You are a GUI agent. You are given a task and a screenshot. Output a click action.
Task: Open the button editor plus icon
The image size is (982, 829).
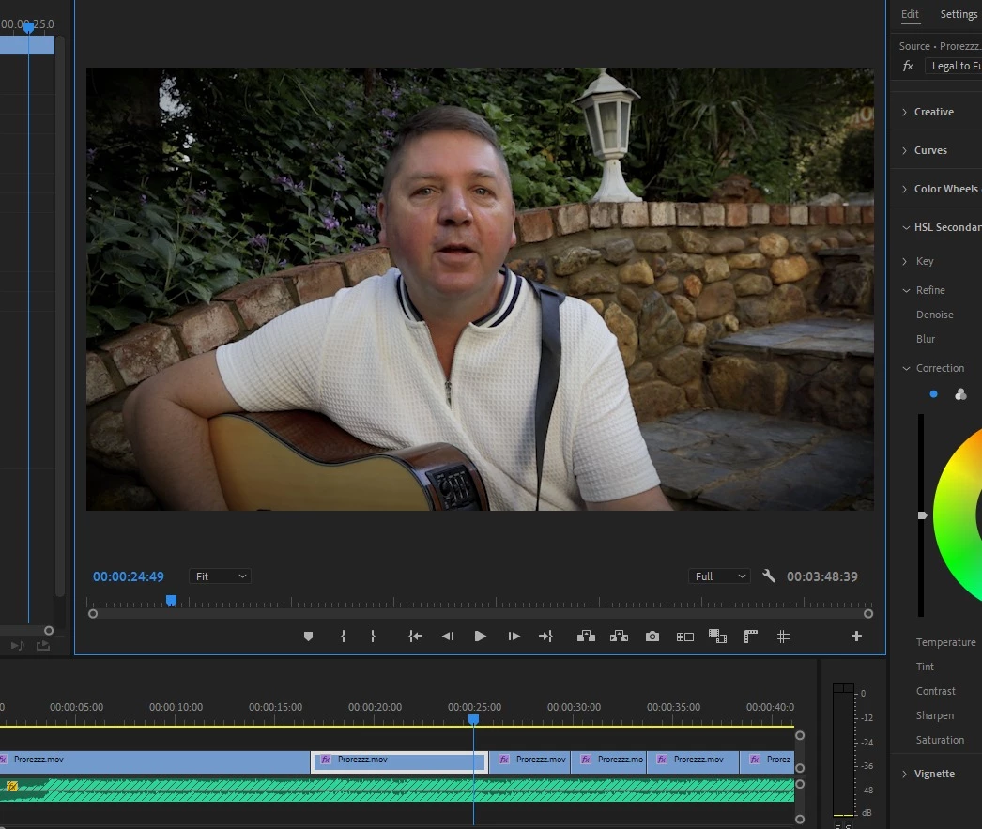click(x=857, y=637)
